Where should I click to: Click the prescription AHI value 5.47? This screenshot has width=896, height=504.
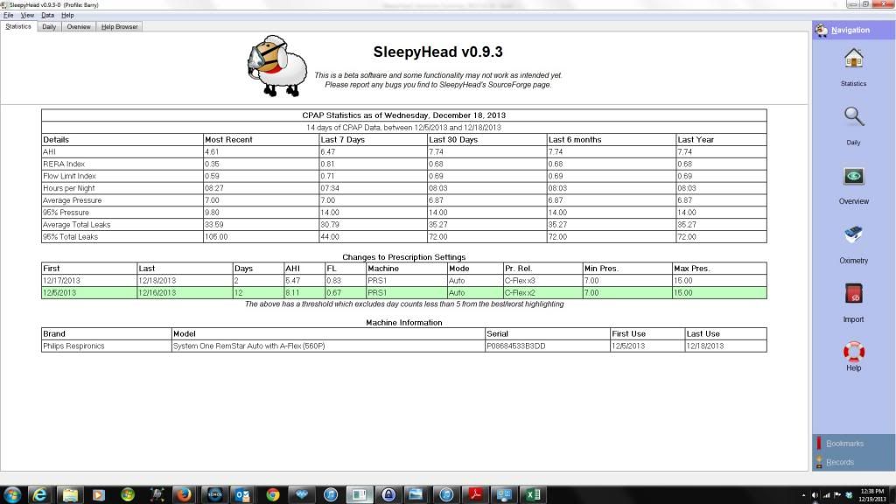point(292,281)
